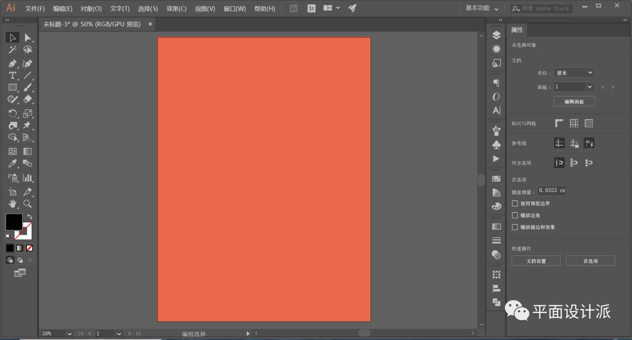The width and height of the screenshot is (632, 340).
Task: Enable 使用预览边界 checkbox
Action: [515, 204]
